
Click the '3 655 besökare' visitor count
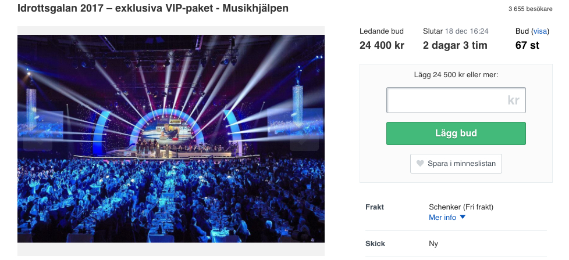(529, 9)
